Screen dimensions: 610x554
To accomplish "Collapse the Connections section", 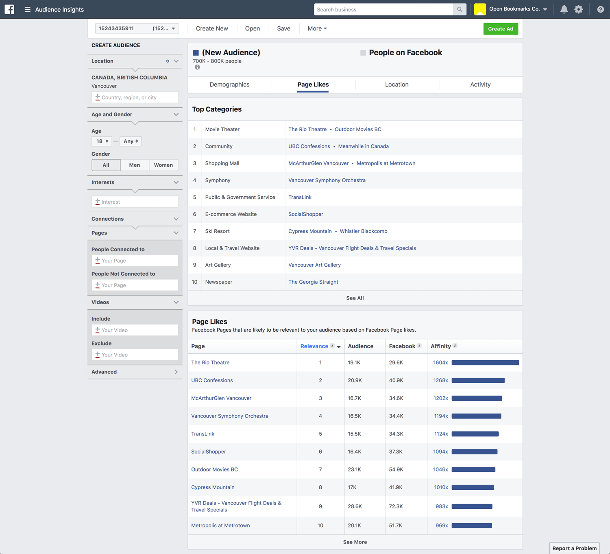I will [176, 219].
